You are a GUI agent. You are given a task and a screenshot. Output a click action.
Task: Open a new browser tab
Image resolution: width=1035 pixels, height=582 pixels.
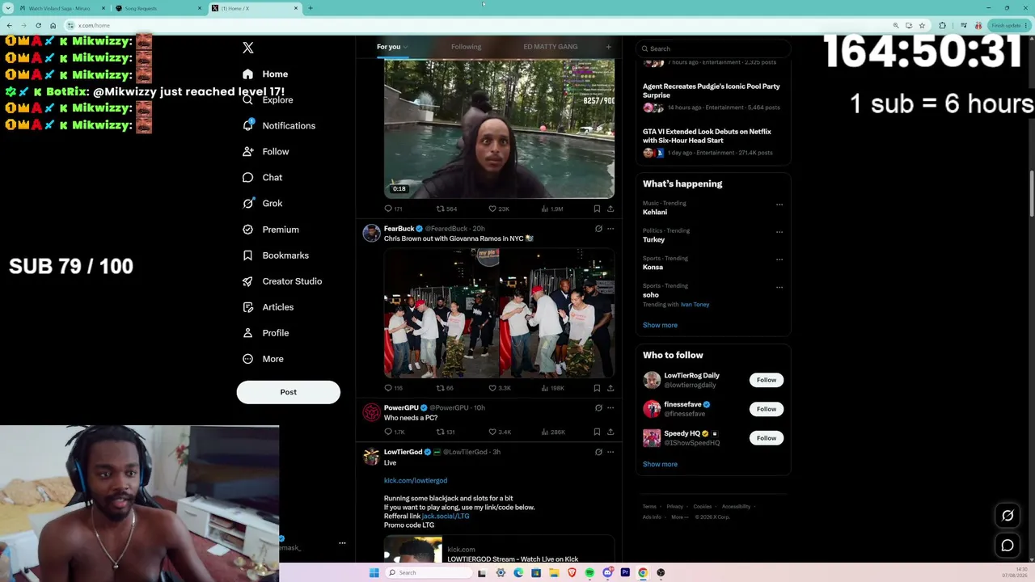click(x=310, y=8)
